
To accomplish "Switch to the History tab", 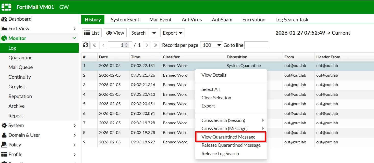I will 93,20.
